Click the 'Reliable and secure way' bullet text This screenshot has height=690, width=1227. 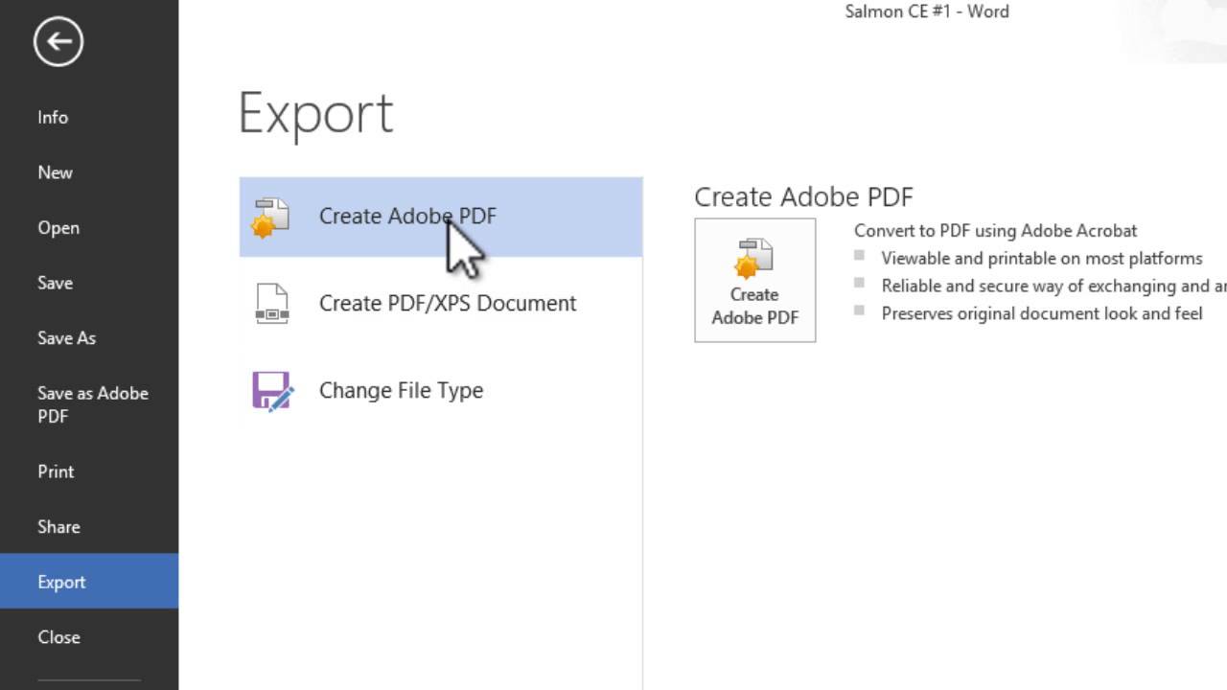pos(1053,286)
